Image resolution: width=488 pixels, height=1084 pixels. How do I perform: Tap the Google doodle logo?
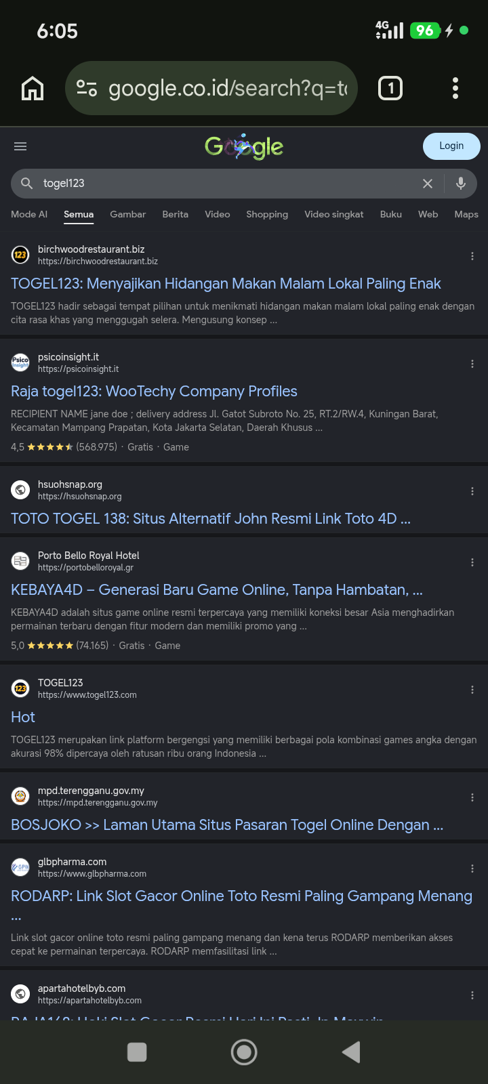pos(244,146)
